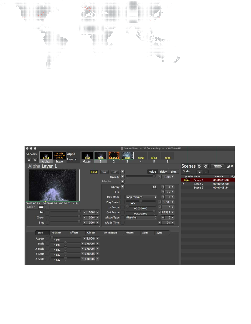Image resolution: width=251 pixels, height=324 pixels.
Task: Increase Aspect value with right arrow
Action: [97, 239]
